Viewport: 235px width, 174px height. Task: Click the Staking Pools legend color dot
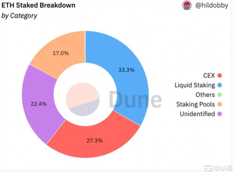(x=220, y=105)
